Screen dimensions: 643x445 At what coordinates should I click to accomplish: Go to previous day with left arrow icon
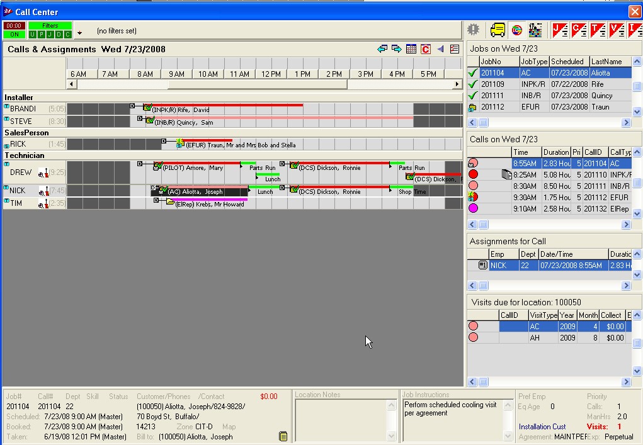click(382, 49)
